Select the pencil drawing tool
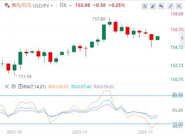The image size is (185, 136). [x=153, y=6]
